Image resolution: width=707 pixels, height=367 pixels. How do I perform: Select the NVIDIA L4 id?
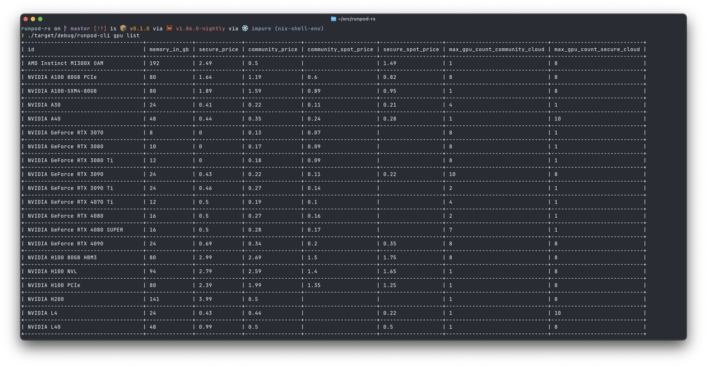[42, 313]
